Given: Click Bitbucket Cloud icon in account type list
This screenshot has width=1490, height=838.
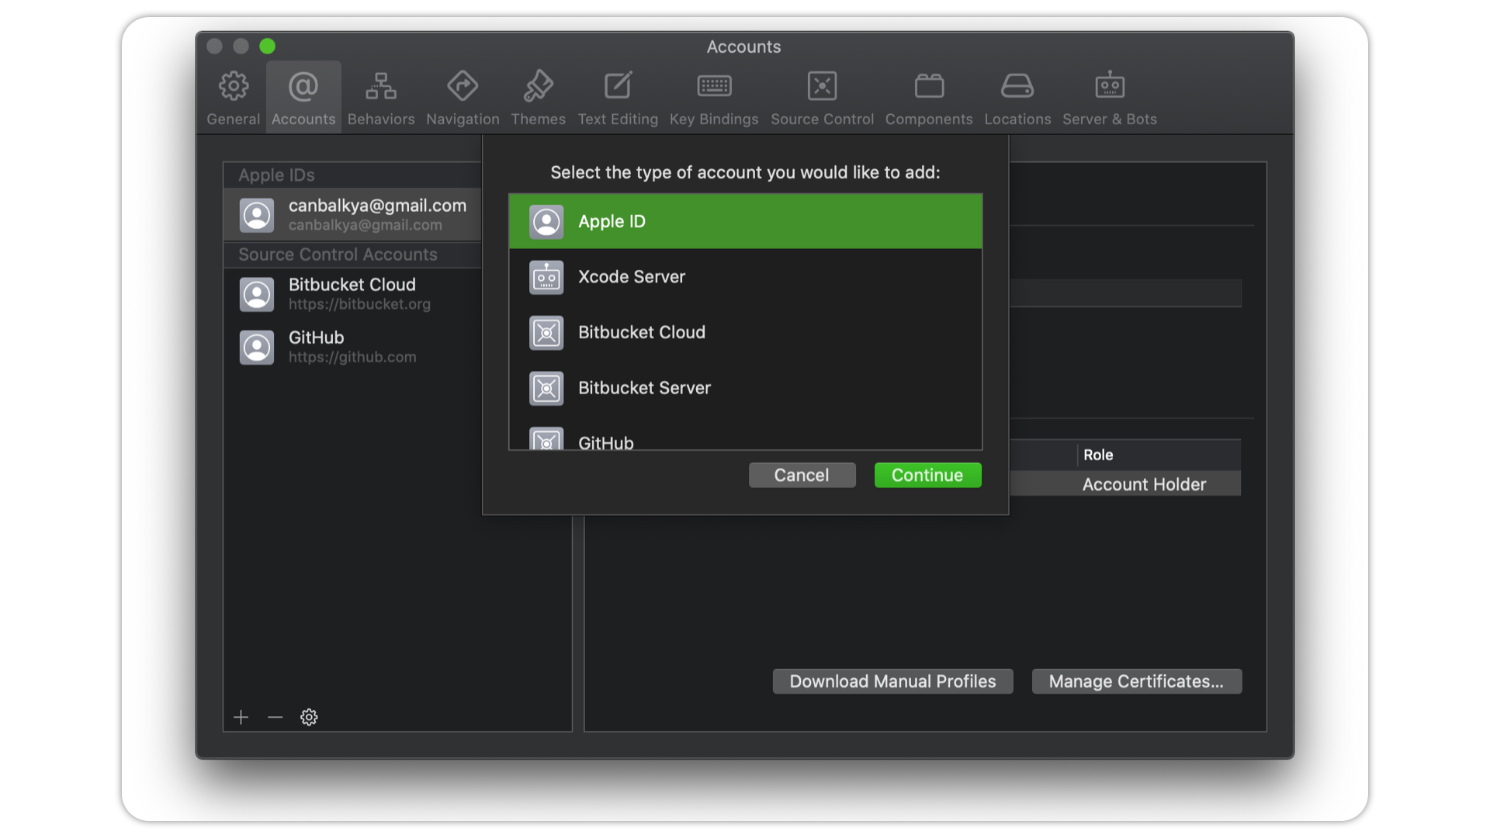Looking at the screenshot, I should point(546,333).
